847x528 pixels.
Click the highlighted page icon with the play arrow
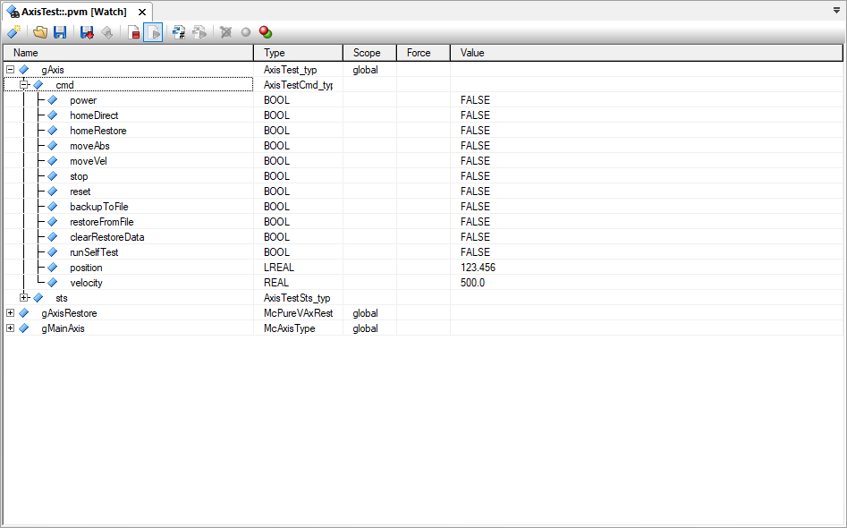(x=154, y=32)
